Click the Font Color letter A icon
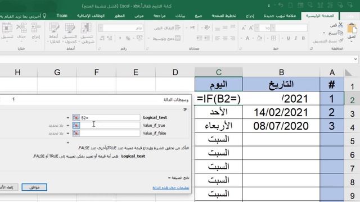This screenshot has width=360, height=202. click(x=247, y=38)
